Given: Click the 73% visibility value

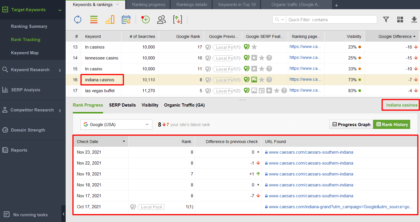Looking at the screenshot, I should tap(352, 80).
